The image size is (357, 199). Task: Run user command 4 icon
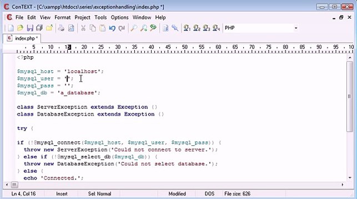point(217,28)
